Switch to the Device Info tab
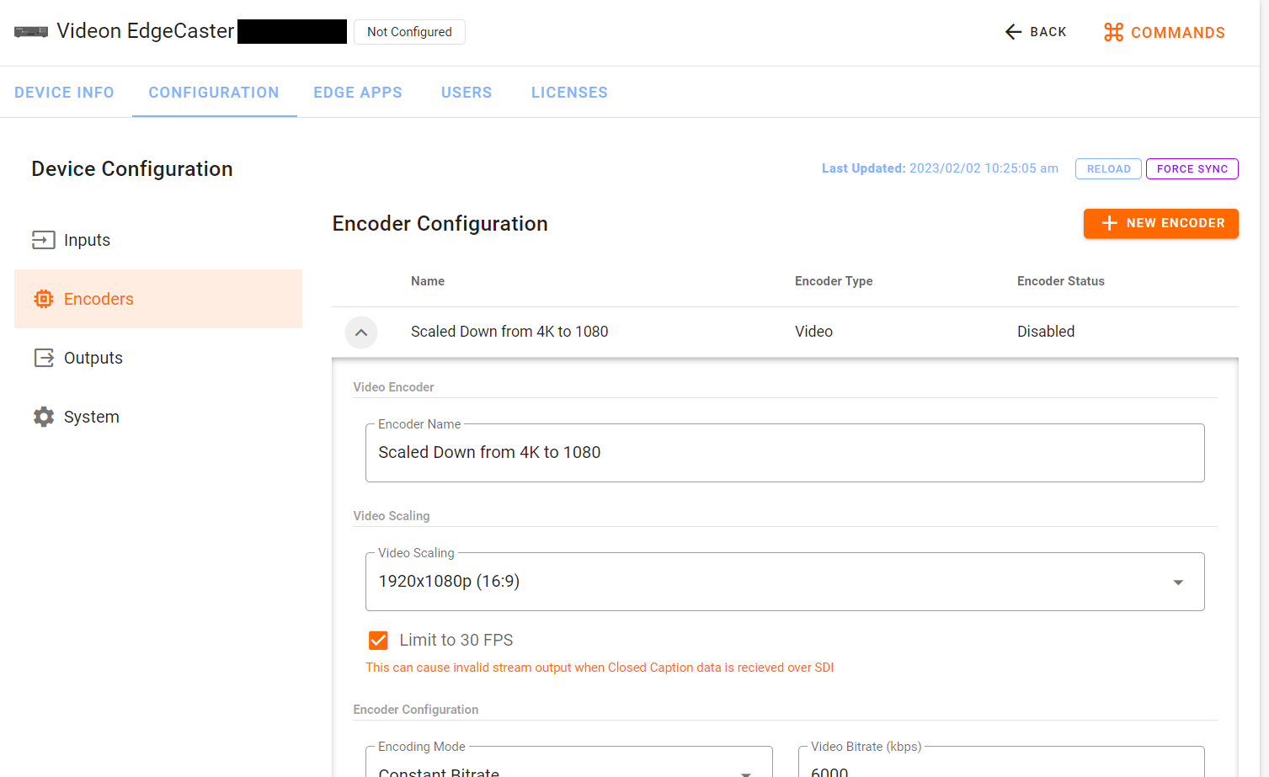The height and width of the screenshot is (777, 1269). (64, 93)
